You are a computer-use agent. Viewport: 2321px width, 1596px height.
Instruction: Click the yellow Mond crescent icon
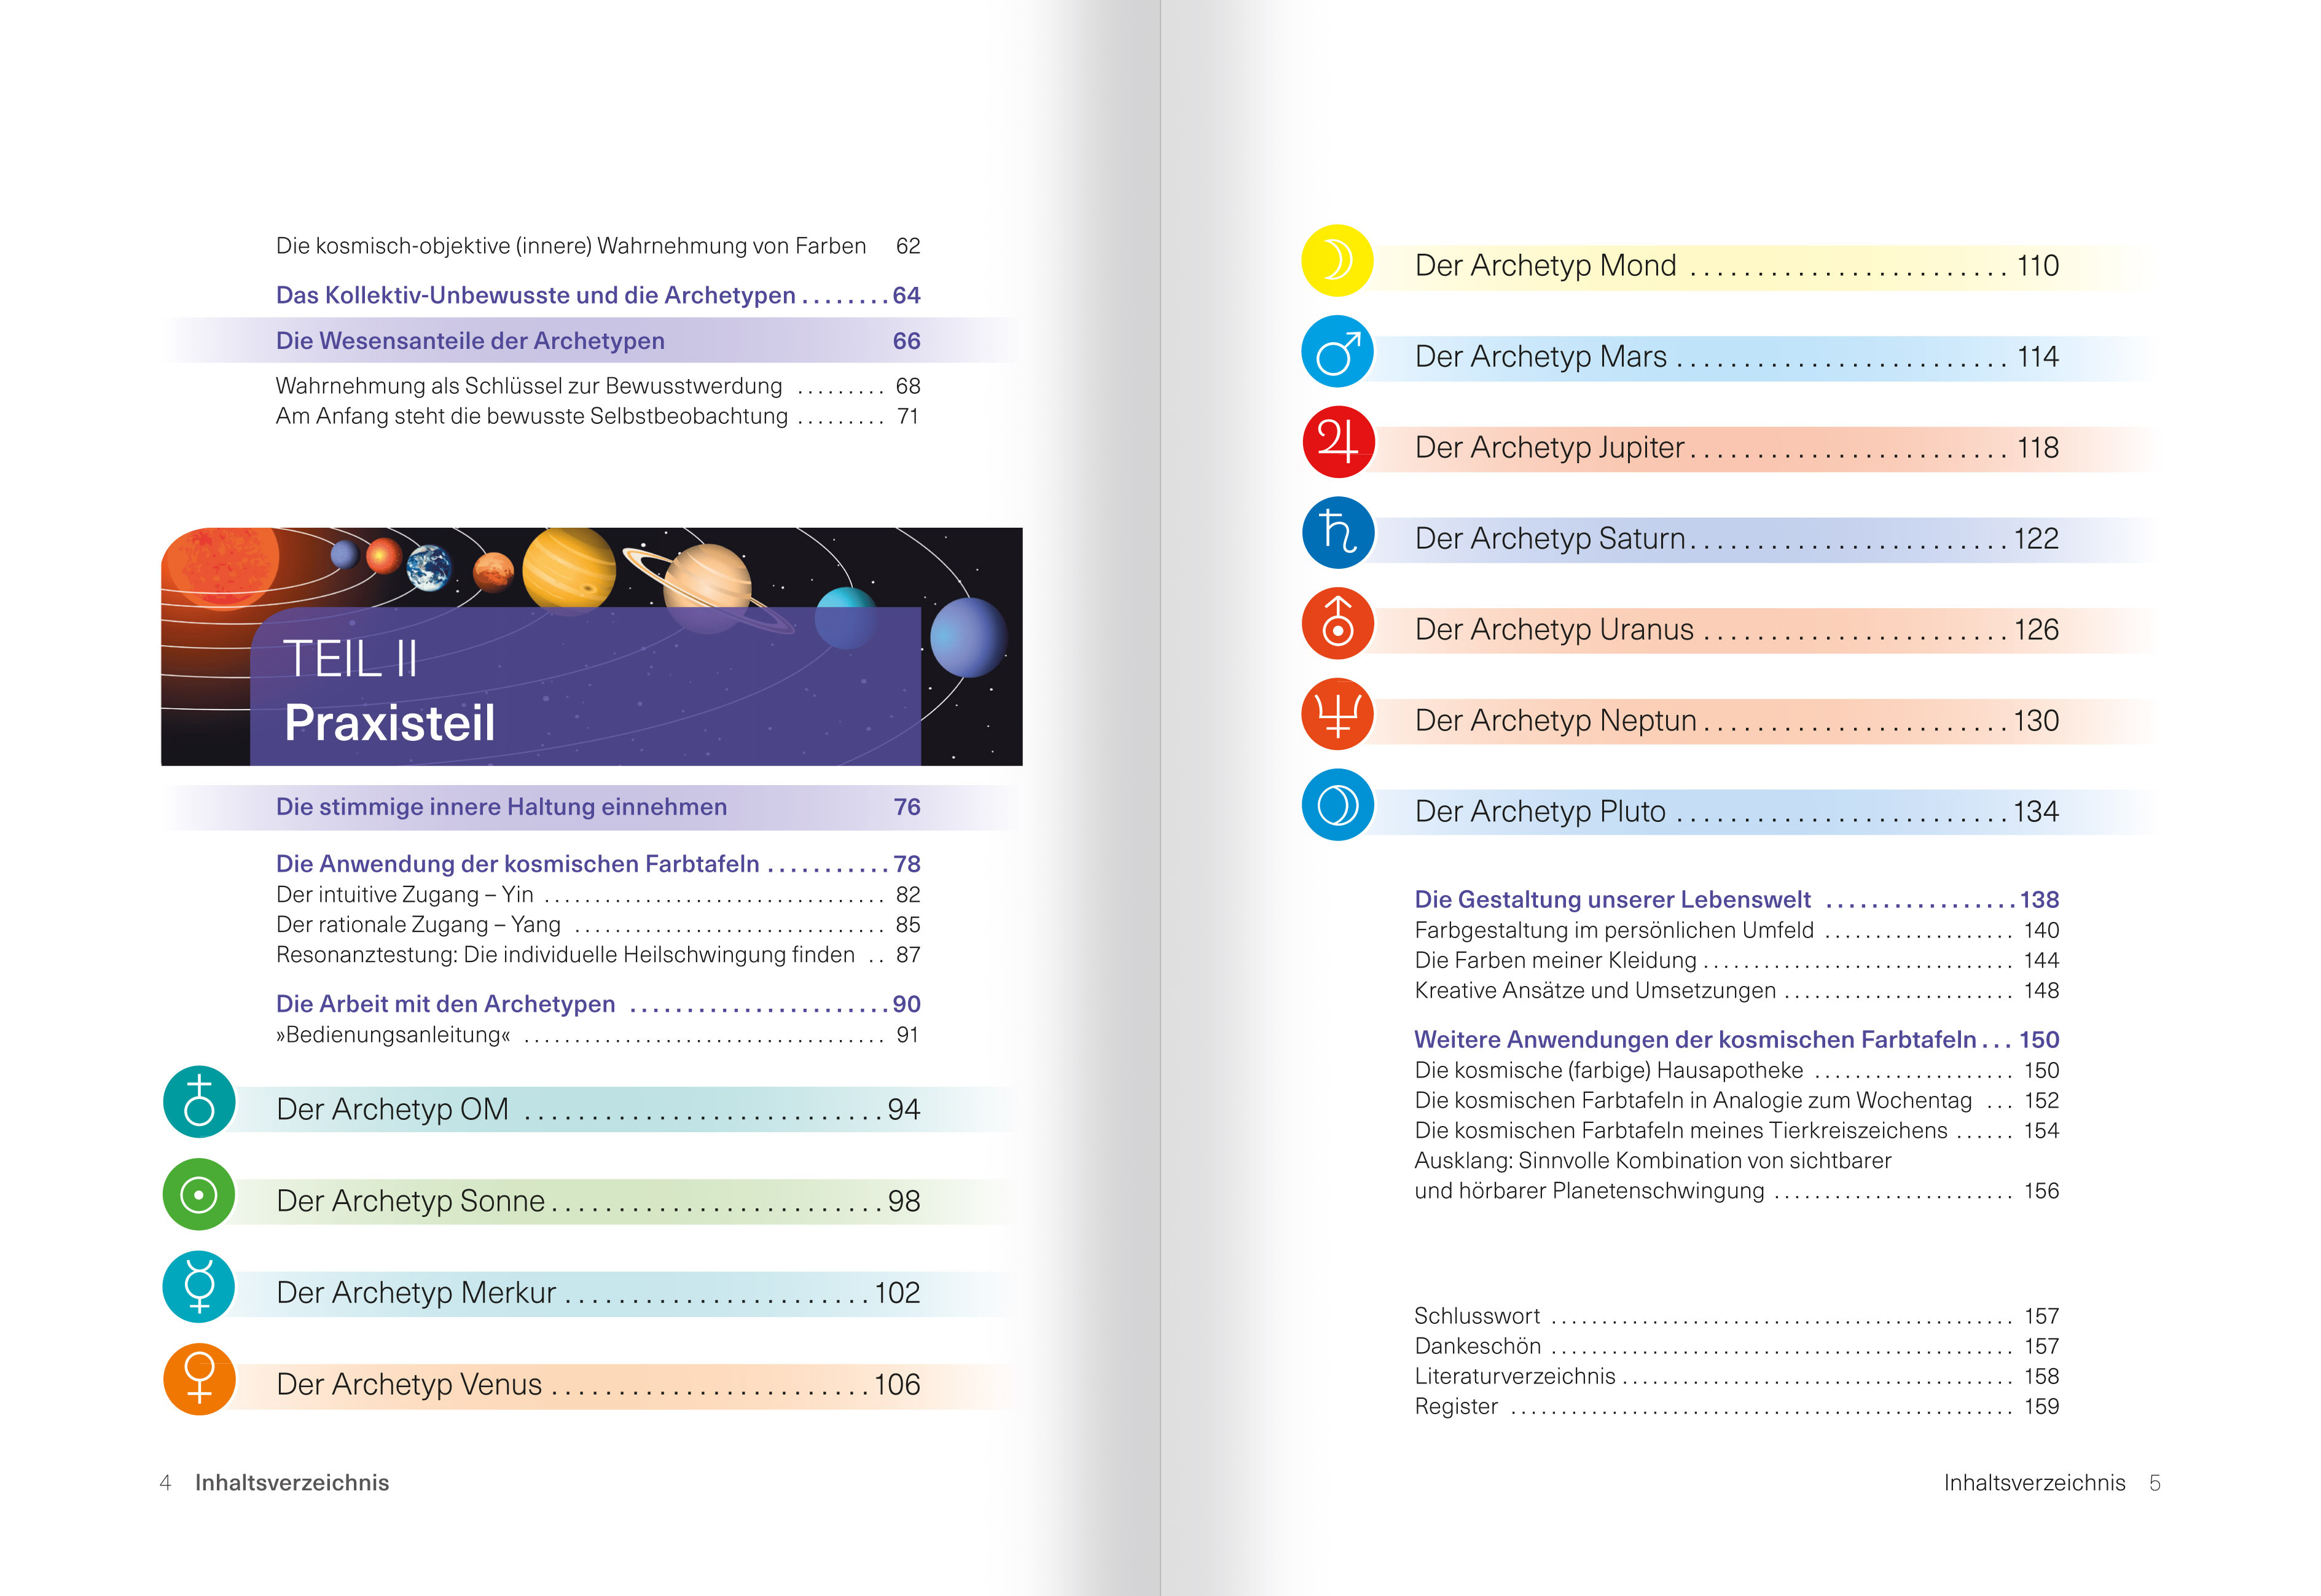point(1337,260)
